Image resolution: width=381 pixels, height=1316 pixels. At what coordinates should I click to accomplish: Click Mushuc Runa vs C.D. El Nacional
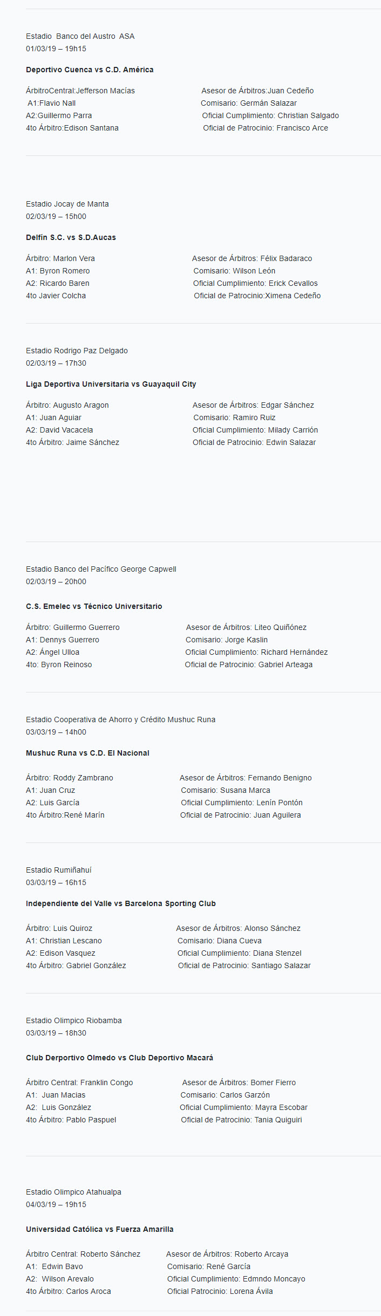(x=87, y=753)
